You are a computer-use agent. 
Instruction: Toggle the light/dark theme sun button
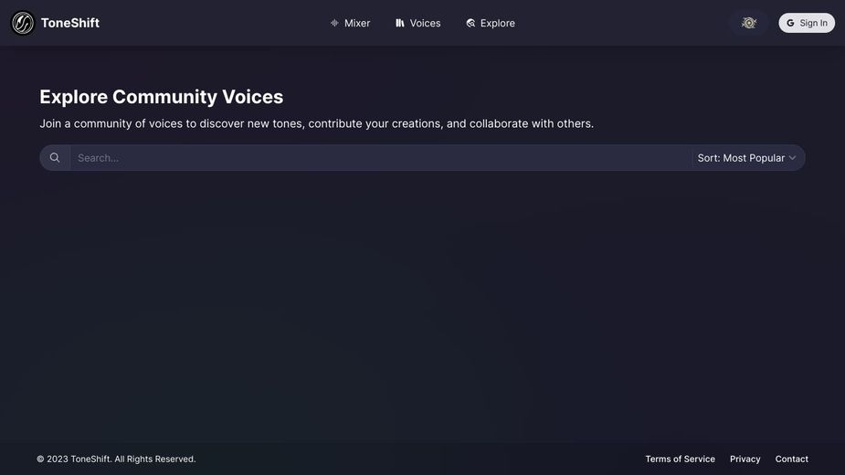[x=749, y=23]
